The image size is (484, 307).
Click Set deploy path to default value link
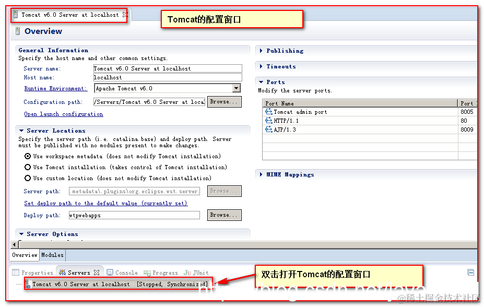[106, 203]
